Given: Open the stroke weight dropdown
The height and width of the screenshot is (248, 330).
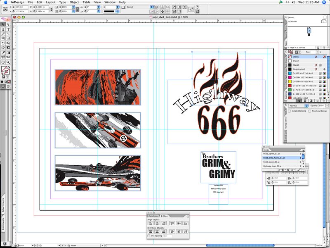Looking at the screenshot, I should [118, 7].
